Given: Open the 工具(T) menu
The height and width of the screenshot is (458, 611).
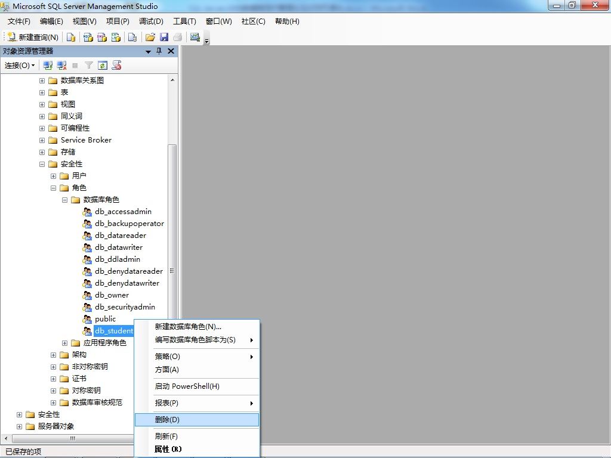Looking at the screenshot, I should point(185,21).
